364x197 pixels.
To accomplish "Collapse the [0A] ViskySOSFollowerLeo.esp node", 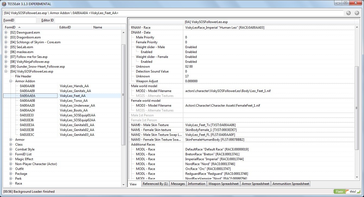I will [6, 71].
